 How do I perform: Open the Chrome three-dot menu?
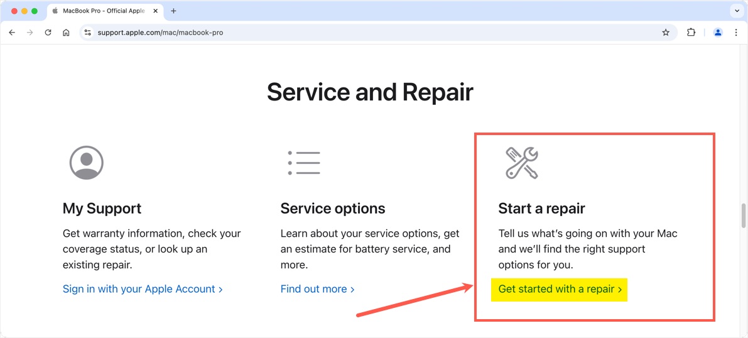(736, 33)
